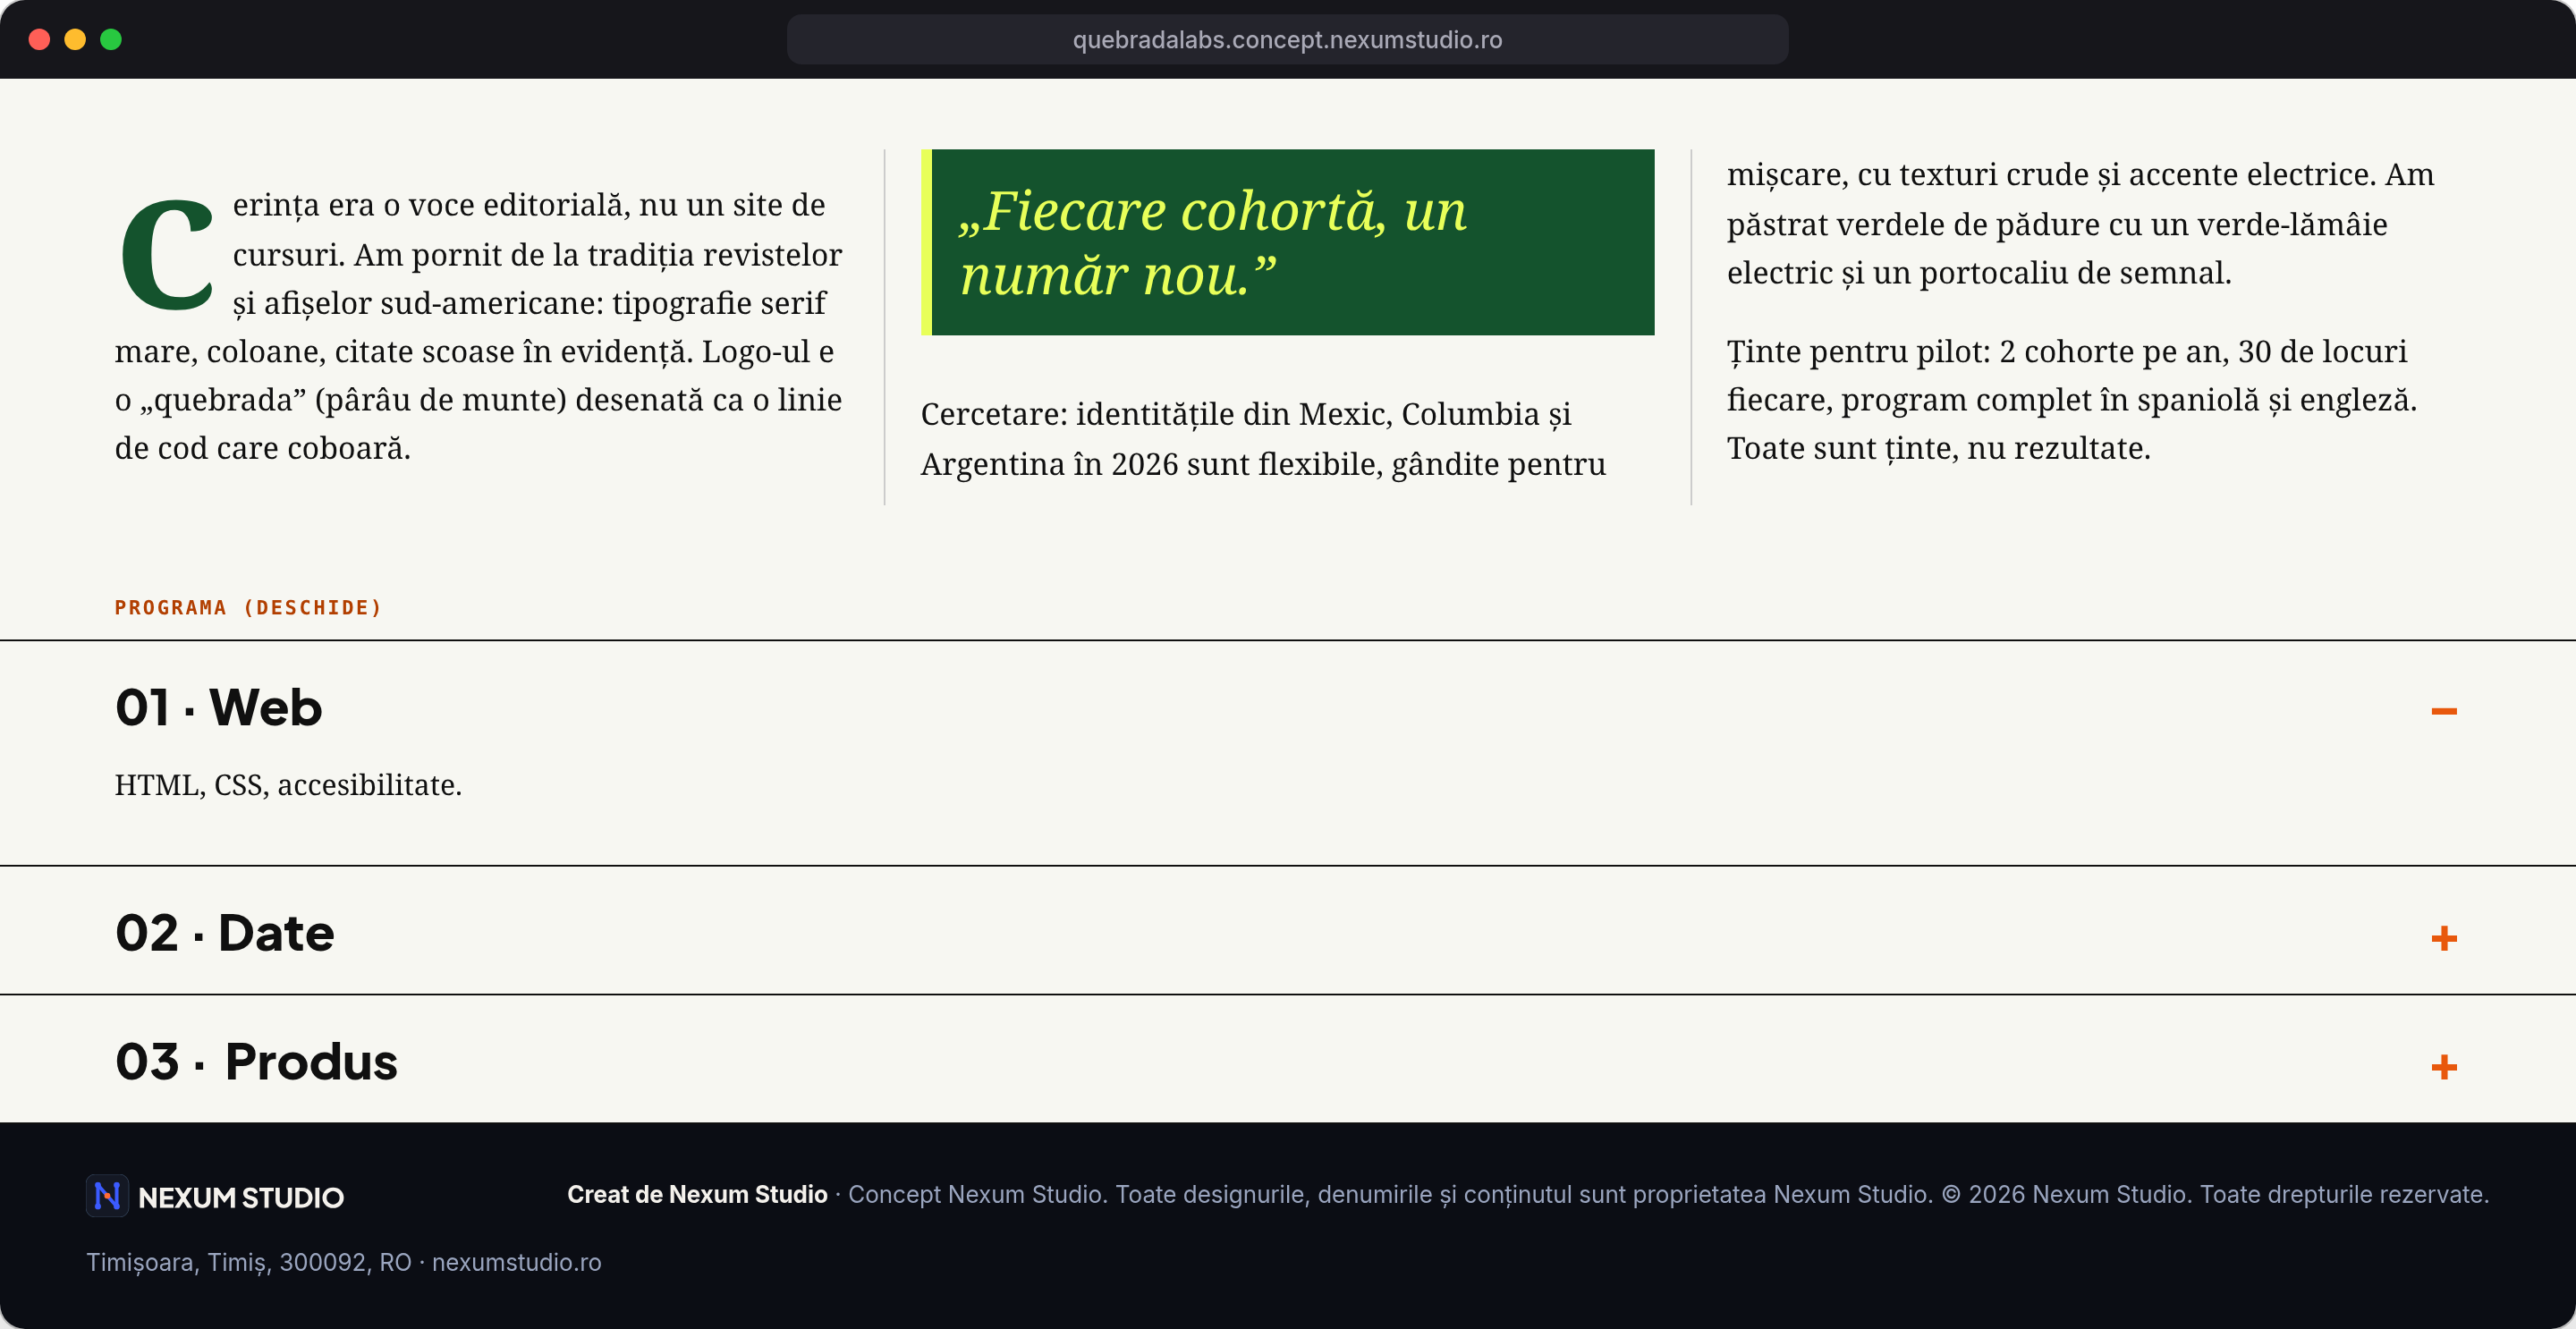Screen dimensions: 2576x1329
Task: Click the red close window button
Action: click(39, 40)
